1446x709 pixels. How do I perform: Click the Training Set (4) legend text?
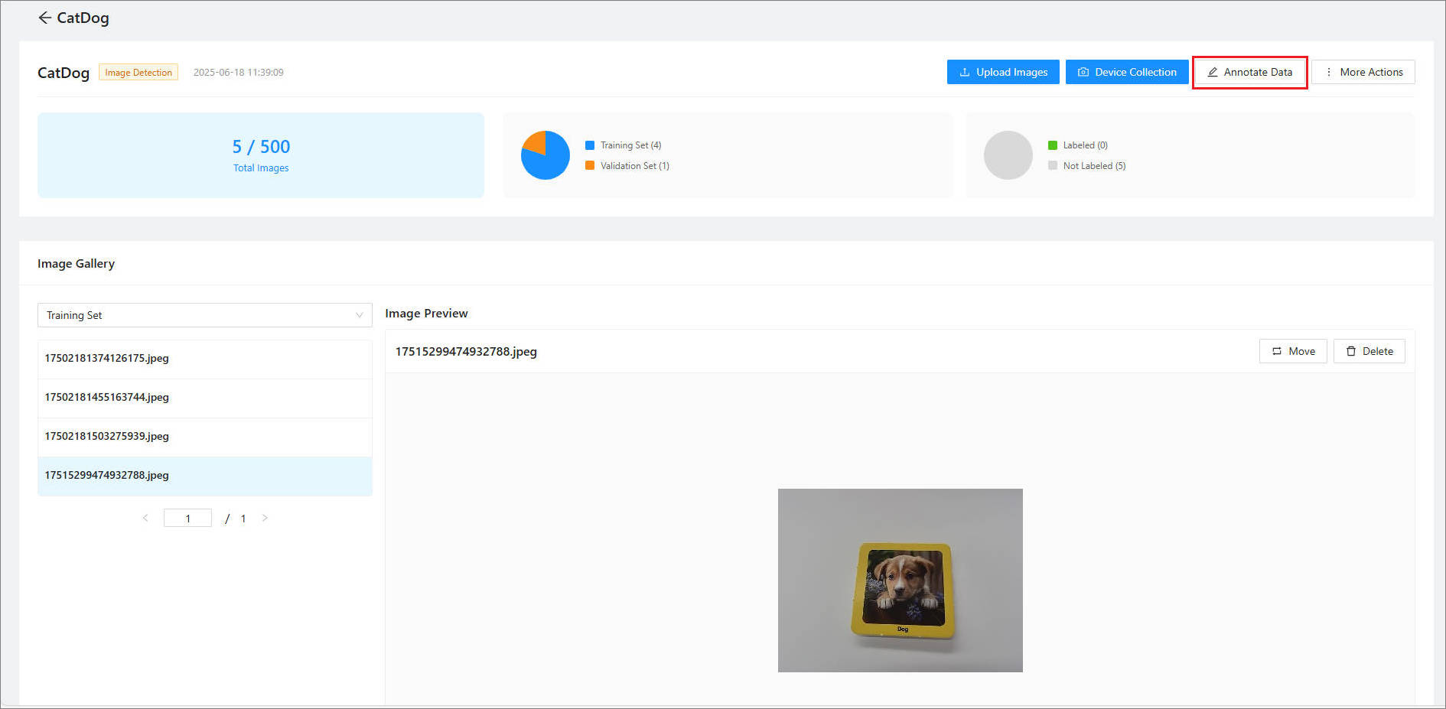click(630, 145)
